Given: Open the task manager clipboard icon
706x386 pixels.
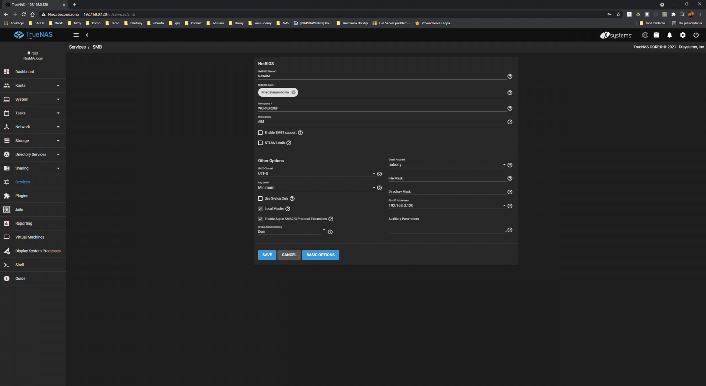Looking at the screenshot, I should tap(656, 35).
